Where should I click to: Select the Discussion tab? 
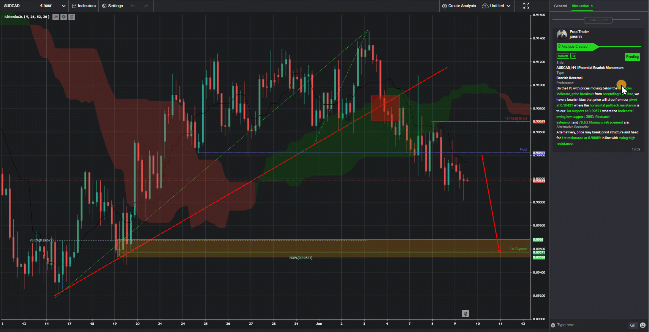click(580, 6)
